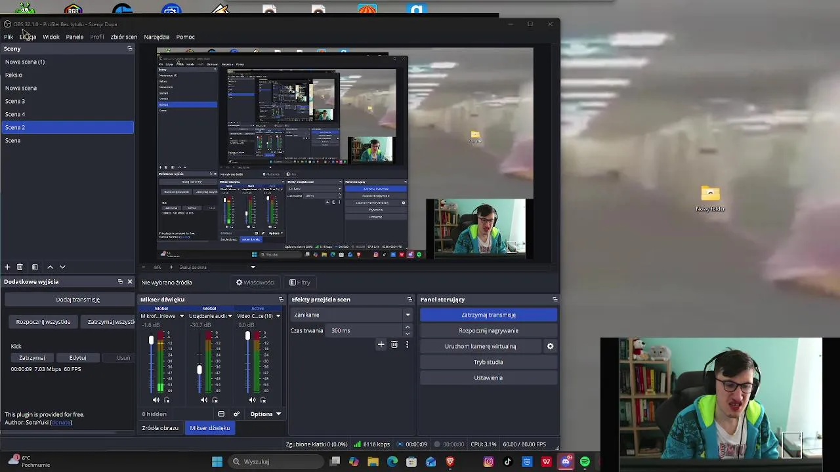840x472 pixels.
Task: Delete scene transition with trash icon
Action: pos(394,344)
